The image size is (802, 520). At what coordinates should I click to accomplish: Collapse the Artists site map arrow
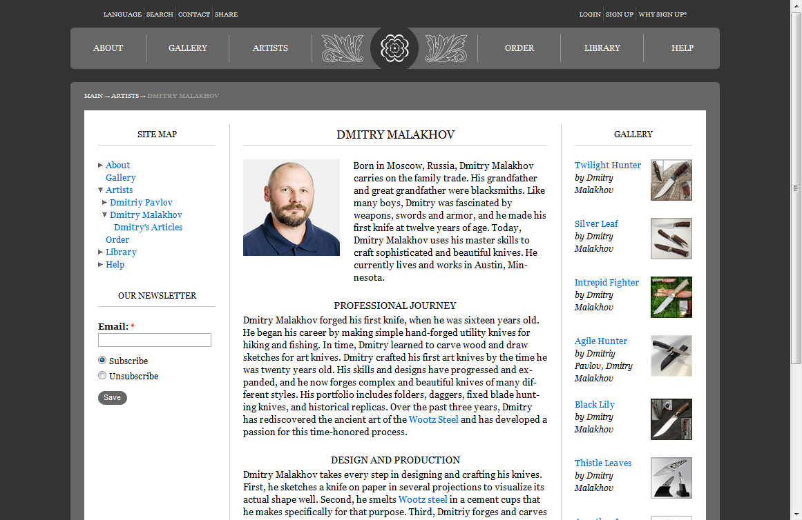pos(100,190)
